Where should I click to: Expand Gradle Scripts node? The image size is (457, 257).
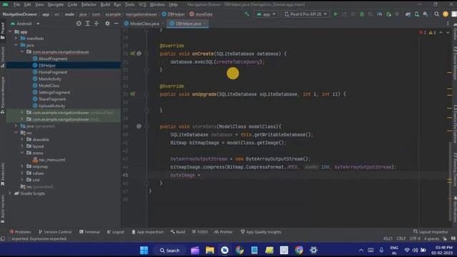(10, 193)
